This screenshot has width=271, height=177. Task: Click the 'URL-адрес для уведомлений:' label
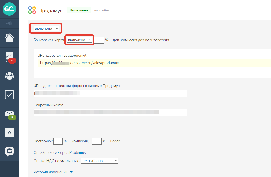(x=62, y=56)
